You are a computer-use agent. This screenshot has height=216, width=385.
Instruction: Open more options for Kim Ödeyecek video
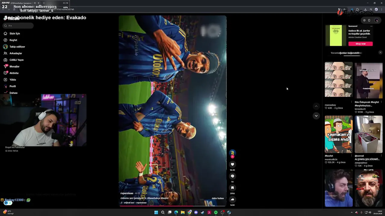tap(381, 102)
